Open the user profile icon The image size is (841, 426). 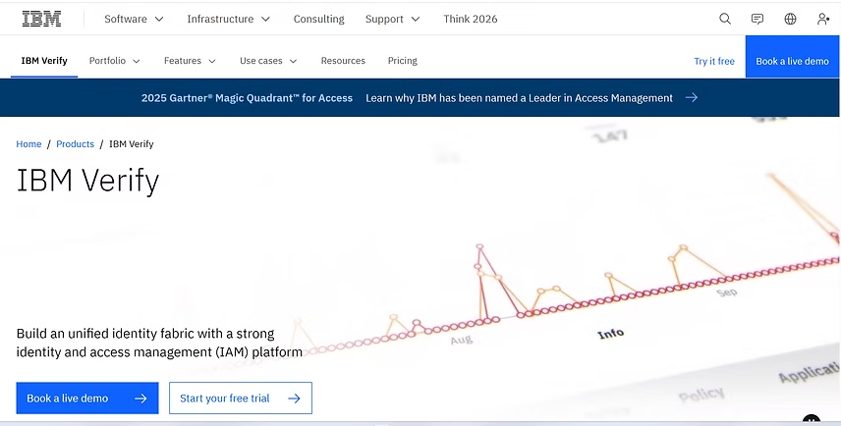822,19
